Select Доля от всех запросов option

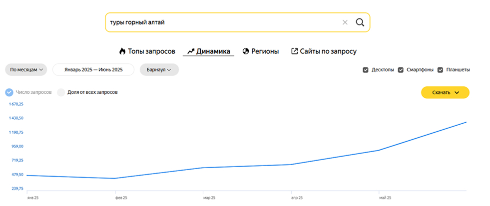tap(61, 92)
